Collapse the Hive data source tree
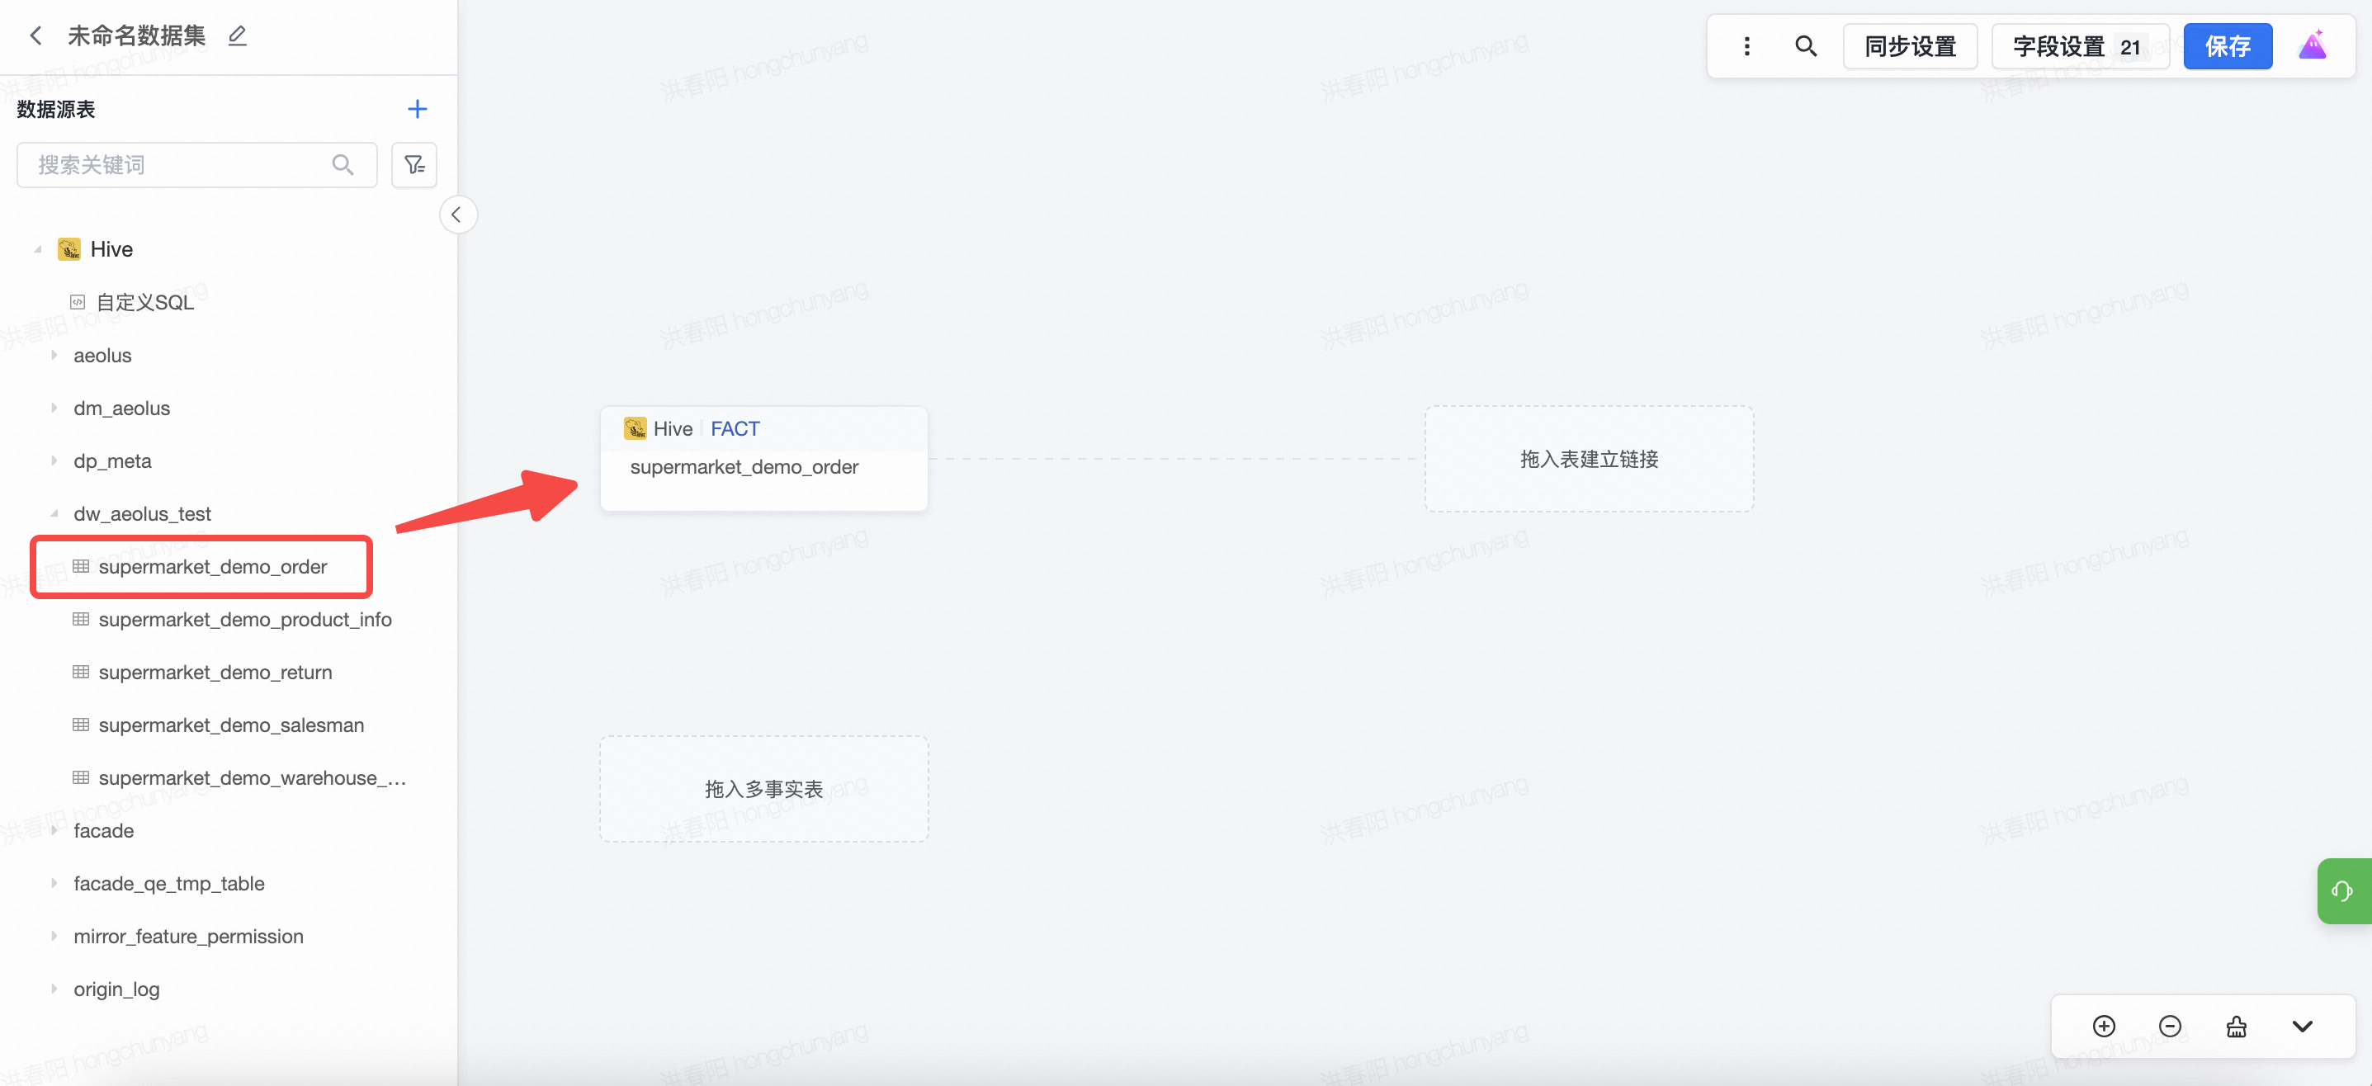This screenshot has height=1086, width=2372. [38, 249]
